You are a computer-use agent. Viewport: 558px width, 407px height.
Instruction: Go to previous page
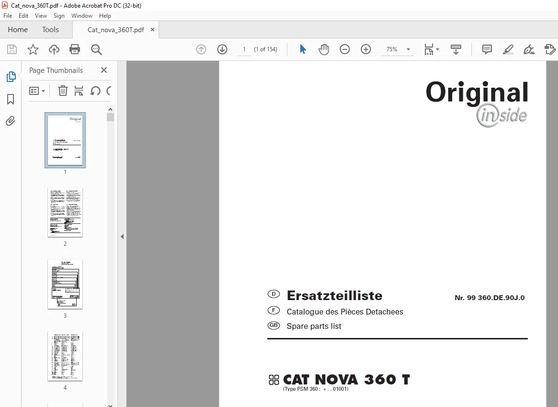201,49
